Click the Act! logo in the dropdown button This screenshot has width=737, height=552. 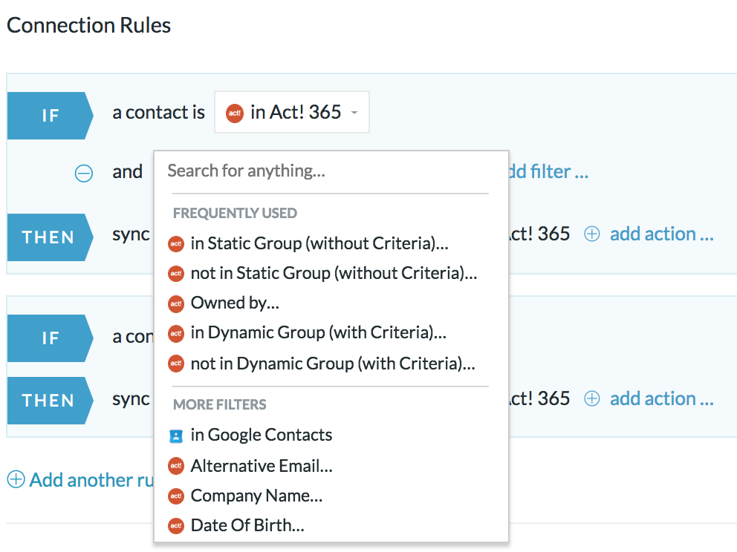point(235,113)
